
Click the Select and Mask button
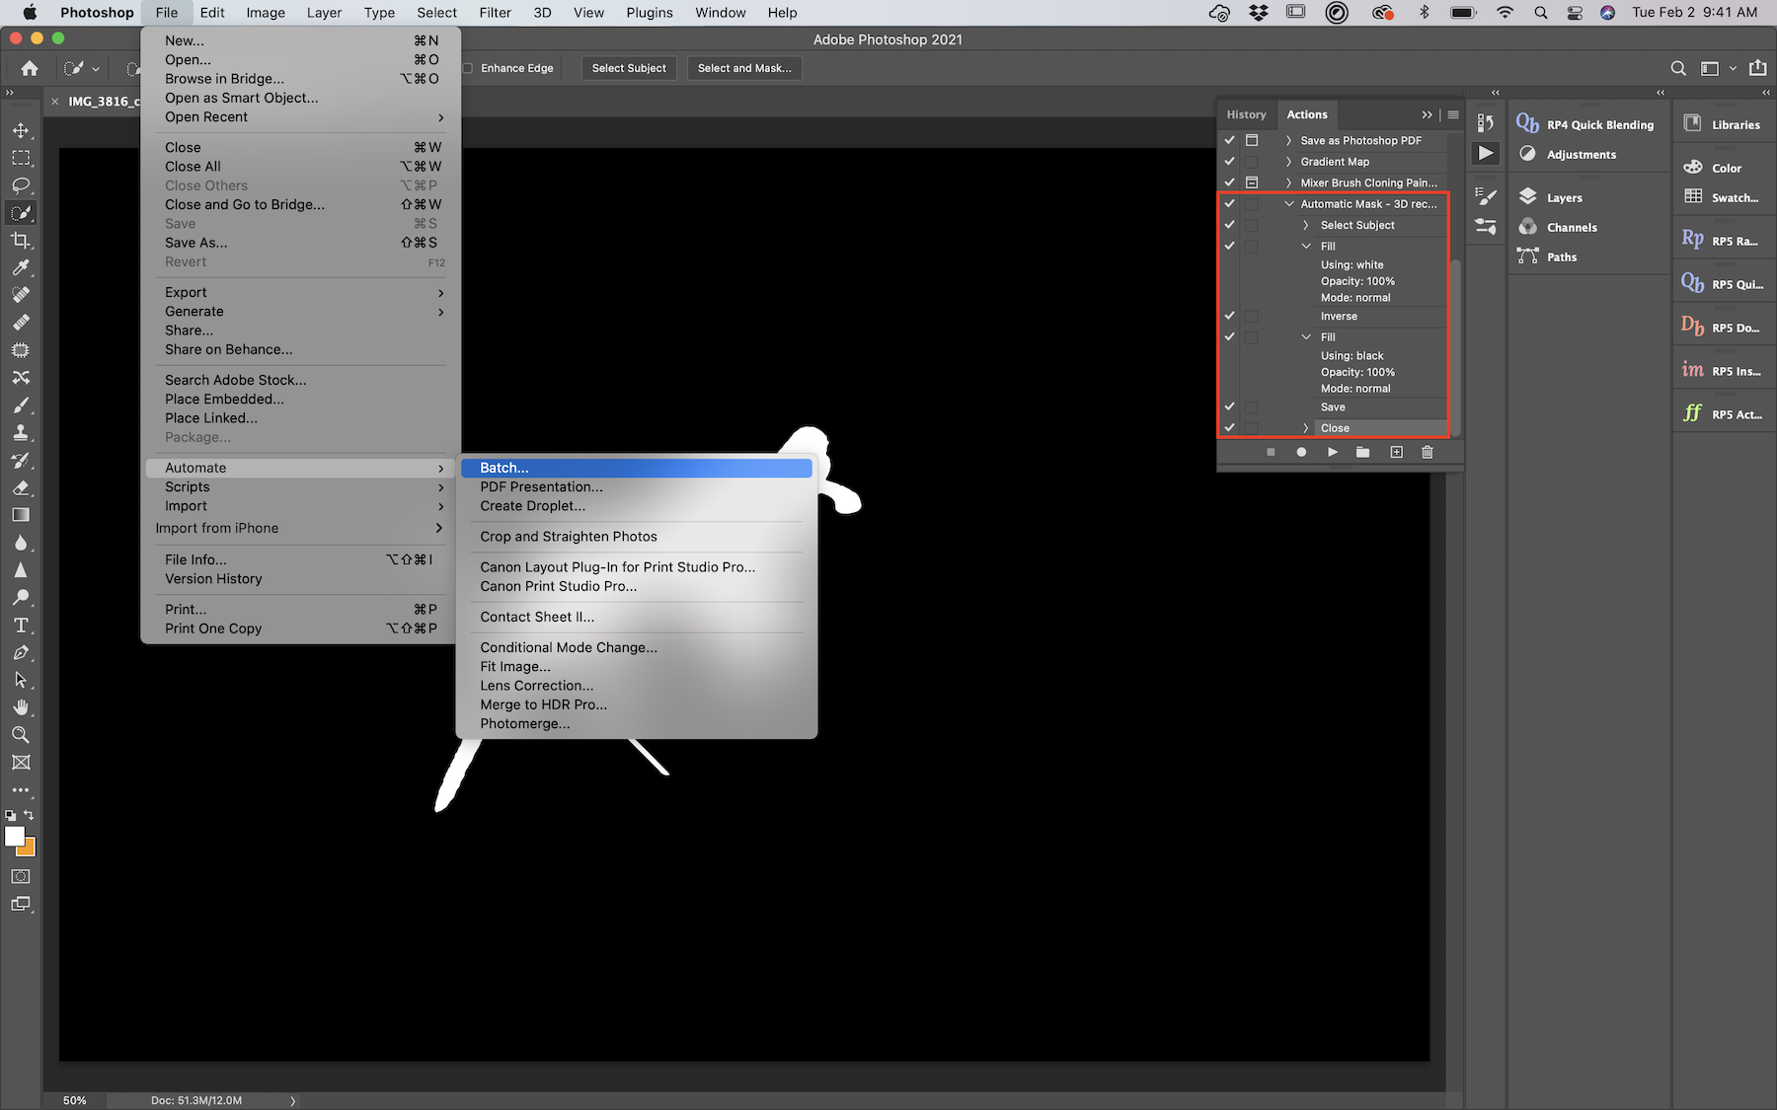point(744,68)
